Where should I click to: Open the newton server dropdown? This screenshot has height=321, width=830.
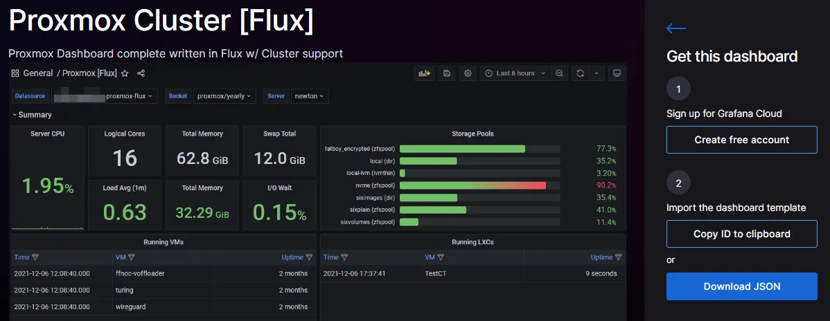(310, 96)
